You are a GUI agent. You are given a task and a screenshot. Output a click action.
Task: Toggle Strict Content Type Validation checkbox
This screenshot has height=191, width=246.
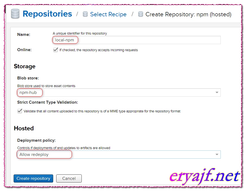pyautogui.click(x=20, y=111)
